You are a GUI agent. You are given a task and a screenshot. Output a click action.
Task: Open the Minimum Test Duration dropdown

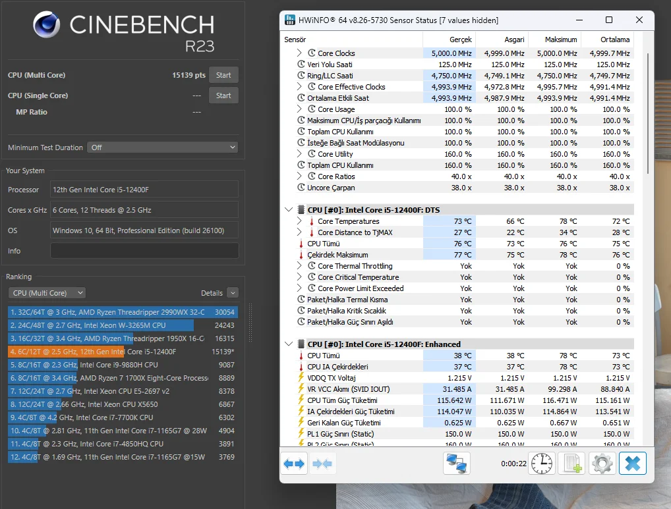(163, 147)
